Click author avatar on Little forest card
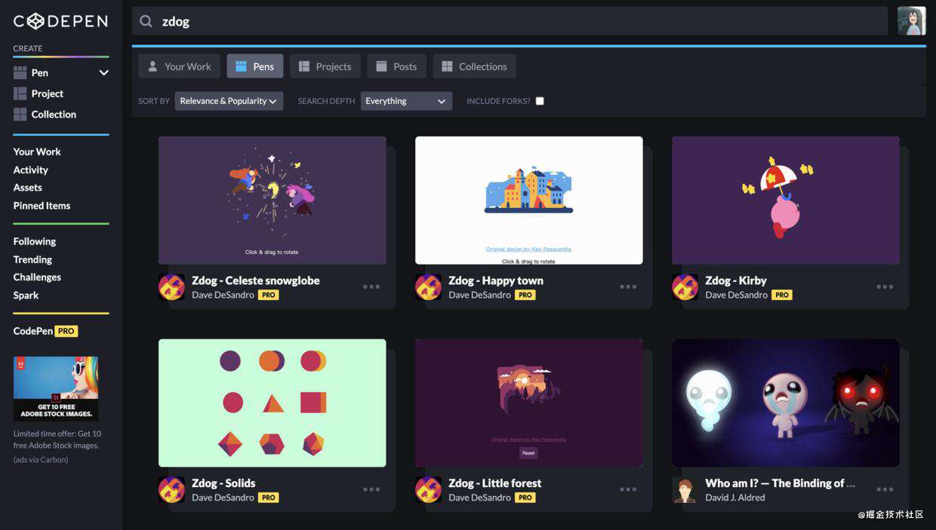This screenshot has width=936, height=530. click(x=428, y=490)
